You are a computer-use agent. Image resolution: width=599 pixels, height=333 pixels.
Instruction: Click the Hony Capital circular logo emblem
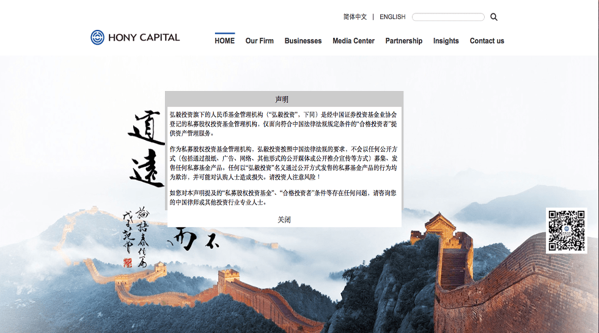point(98,37)
